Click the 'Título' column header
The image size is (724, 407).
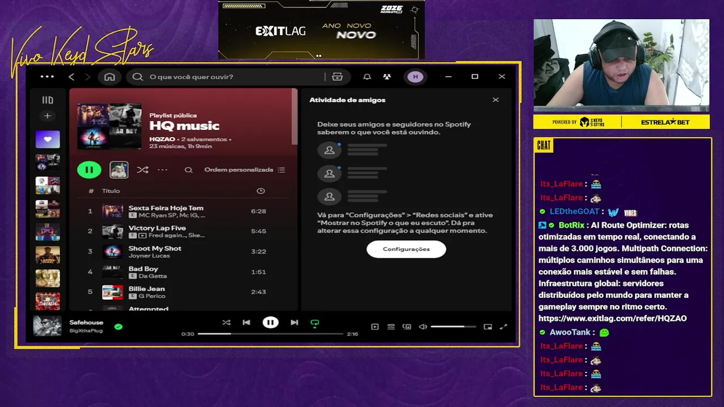[111, 191]
